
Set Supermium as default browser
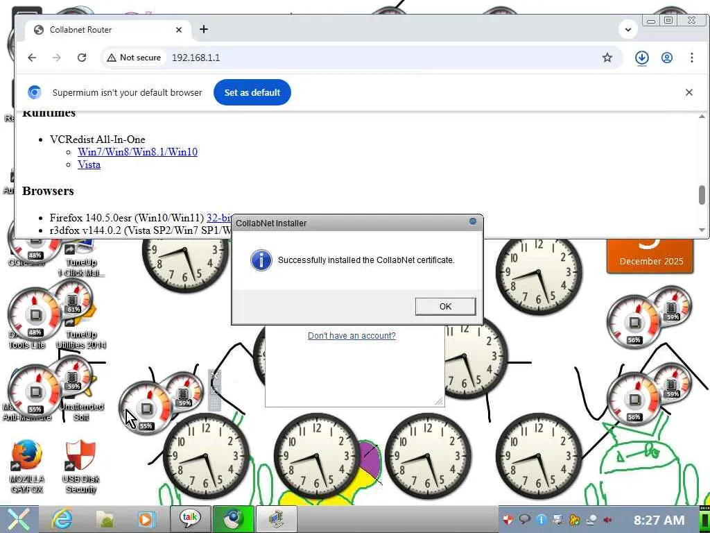click(x=252, y=92)
